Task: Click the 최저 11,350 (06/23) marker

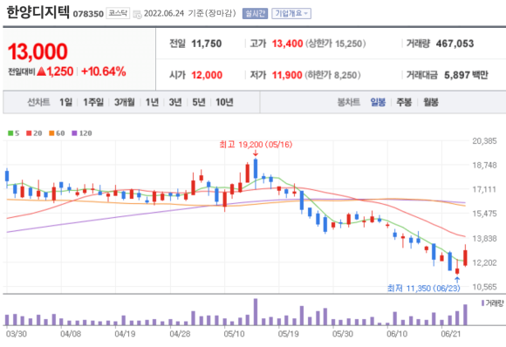Action: coord(423,288)
